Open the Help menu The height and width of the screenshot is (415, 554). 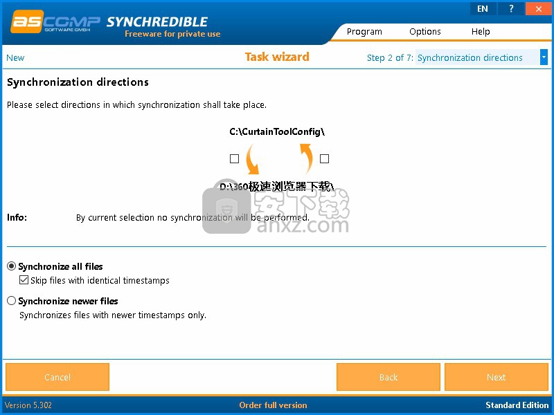481,31
